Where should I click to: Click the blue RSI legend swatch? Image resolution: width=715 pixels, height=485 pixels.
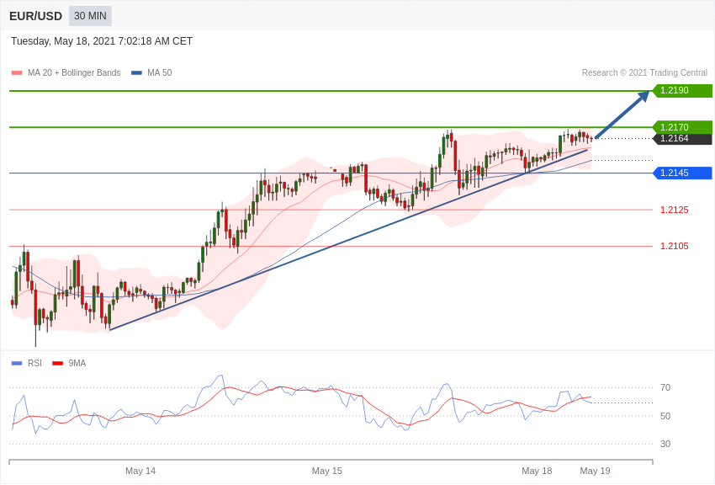[x=17, y=364]
